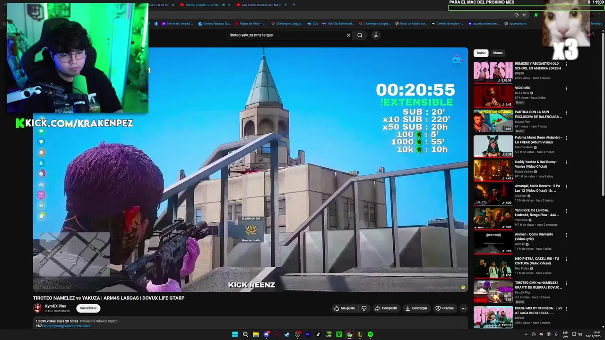Open Google Chrome from the taskbar
The height and width of the screenshot is (340, 605).
349,334
